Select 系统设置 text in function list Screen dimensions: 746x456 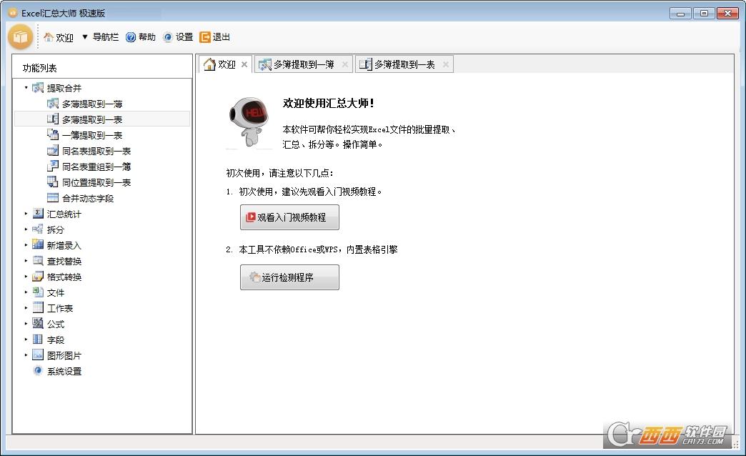pos(64,371)
